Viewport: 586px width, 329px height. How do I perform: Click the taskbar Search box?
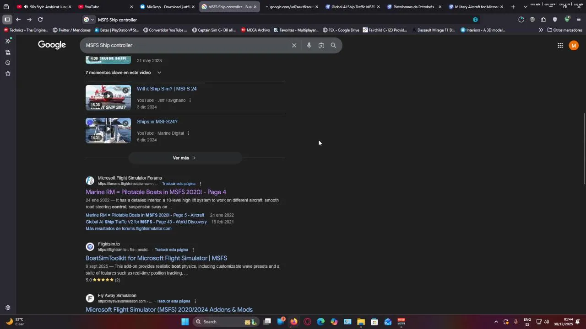225,322
